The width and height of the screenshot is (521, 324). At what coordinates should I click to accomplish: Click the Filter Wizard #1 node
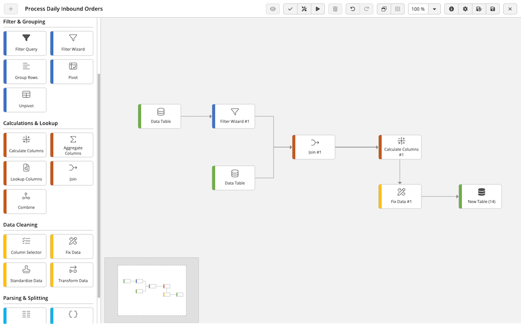point(233,116)
